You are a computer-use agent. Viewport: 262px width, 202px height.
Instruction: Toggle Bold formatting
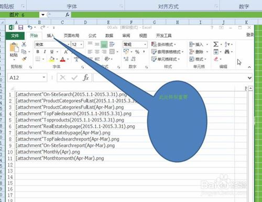(38, 52)
